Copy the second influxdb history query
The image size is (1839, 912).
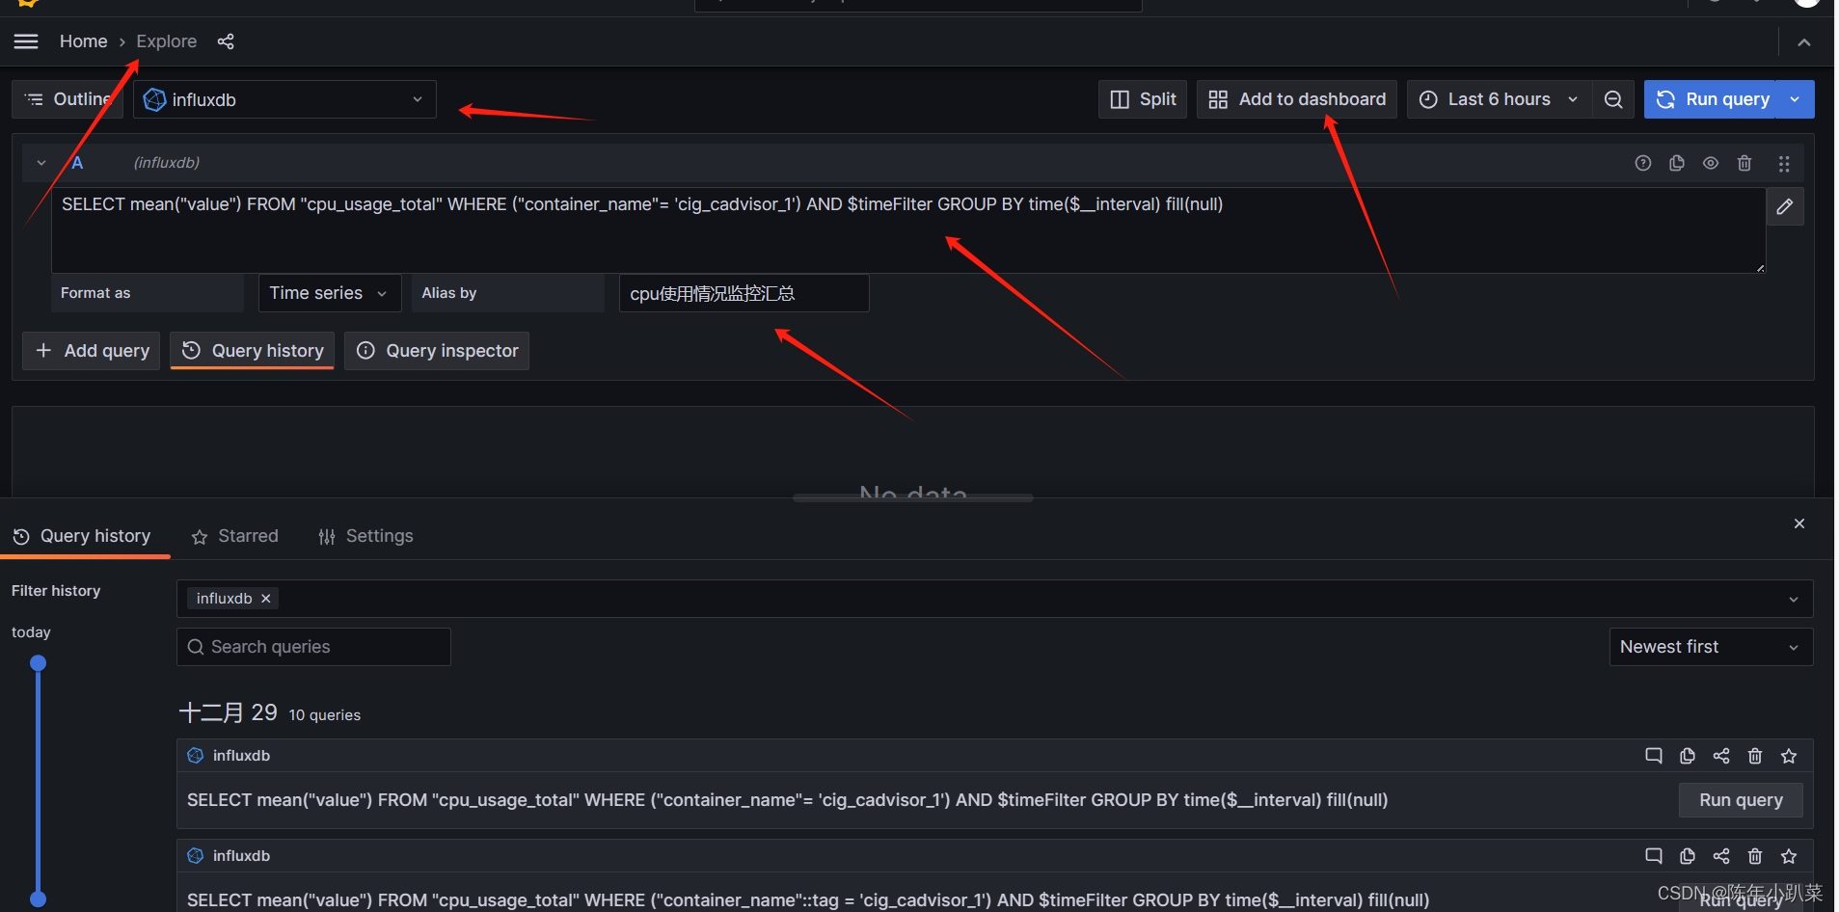tap(1688, 856)
